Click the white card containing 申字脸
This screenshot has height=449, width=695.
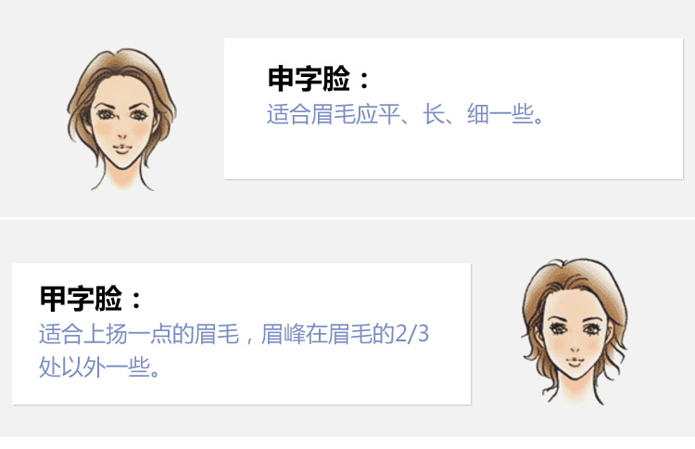pyautogui.click(x=453, y=109)
